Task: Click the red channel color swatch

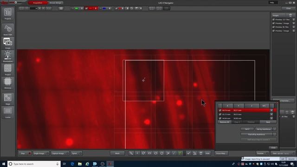Action: point(90,8)
